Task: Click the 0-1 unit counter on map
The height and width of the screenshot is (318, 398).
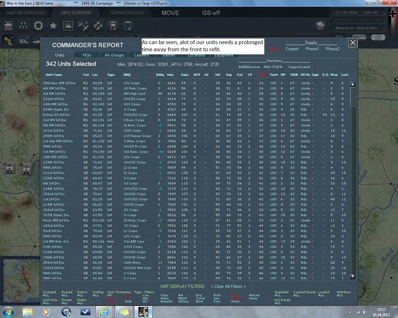Action: pos(10,169)
